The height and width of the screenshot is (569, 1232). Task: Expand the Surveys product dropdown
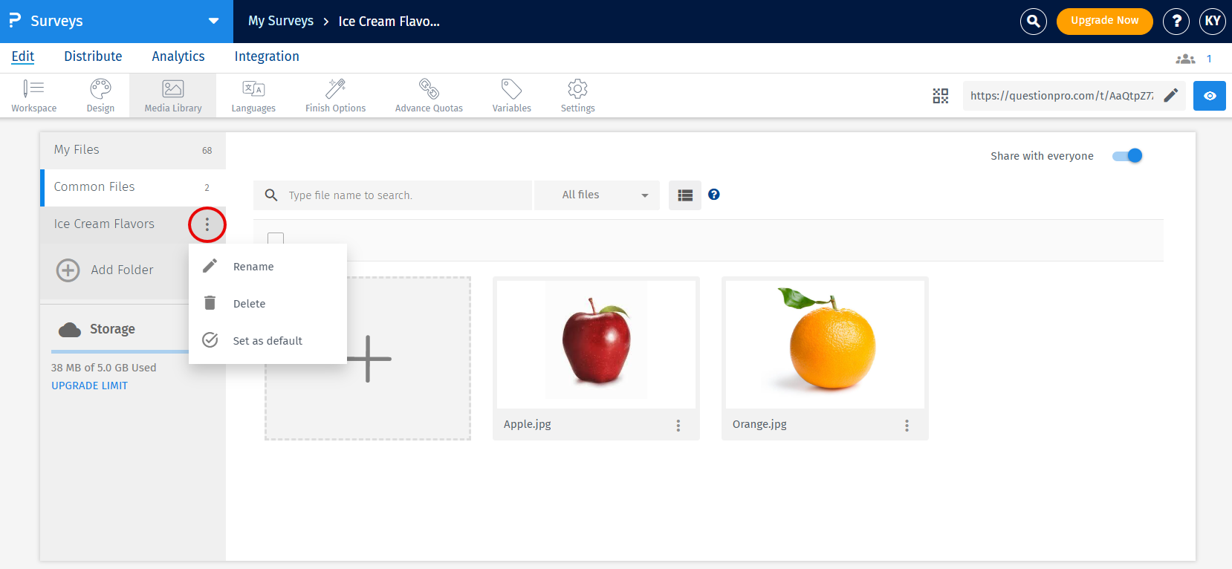(213, 21)
